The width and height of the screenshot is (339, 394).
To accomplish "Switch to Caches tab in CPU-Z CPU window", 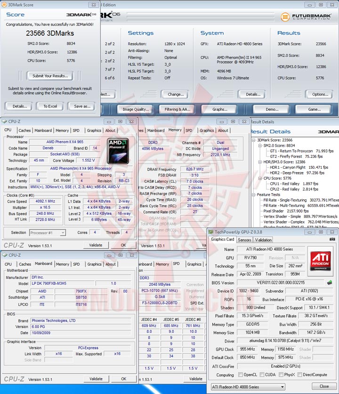I will (x=24, y=131).
